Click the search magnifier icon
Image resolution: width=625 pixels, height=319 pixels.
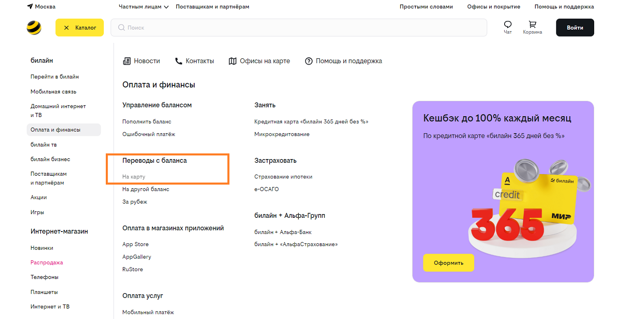[x=122, y=27]
